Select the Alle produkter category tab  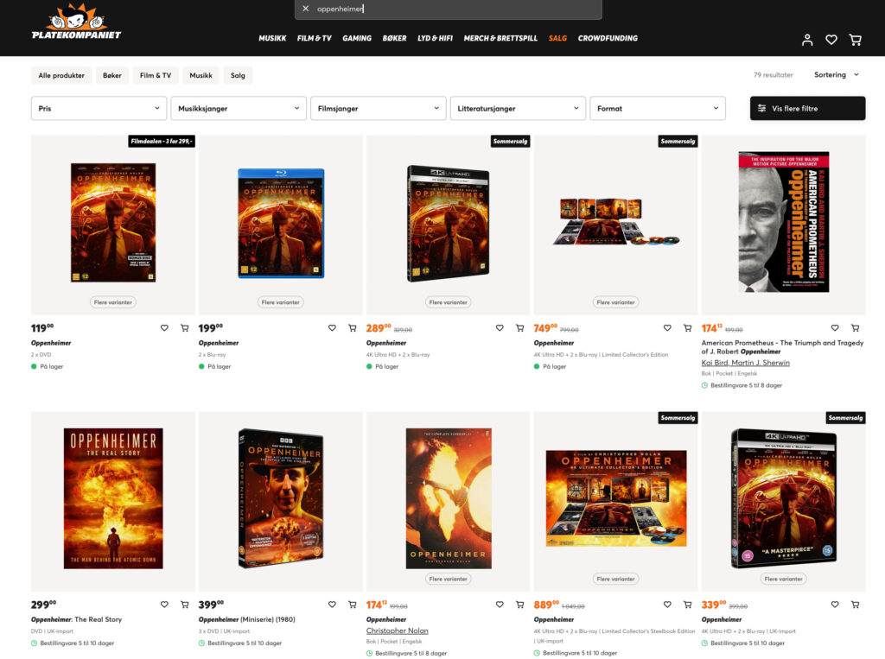point(61,75)
